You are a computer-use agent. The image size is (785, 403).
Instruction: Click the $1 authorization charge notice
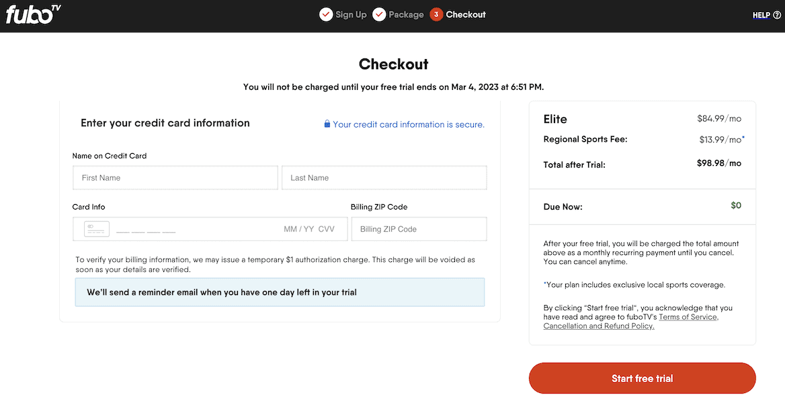[276, 265]
